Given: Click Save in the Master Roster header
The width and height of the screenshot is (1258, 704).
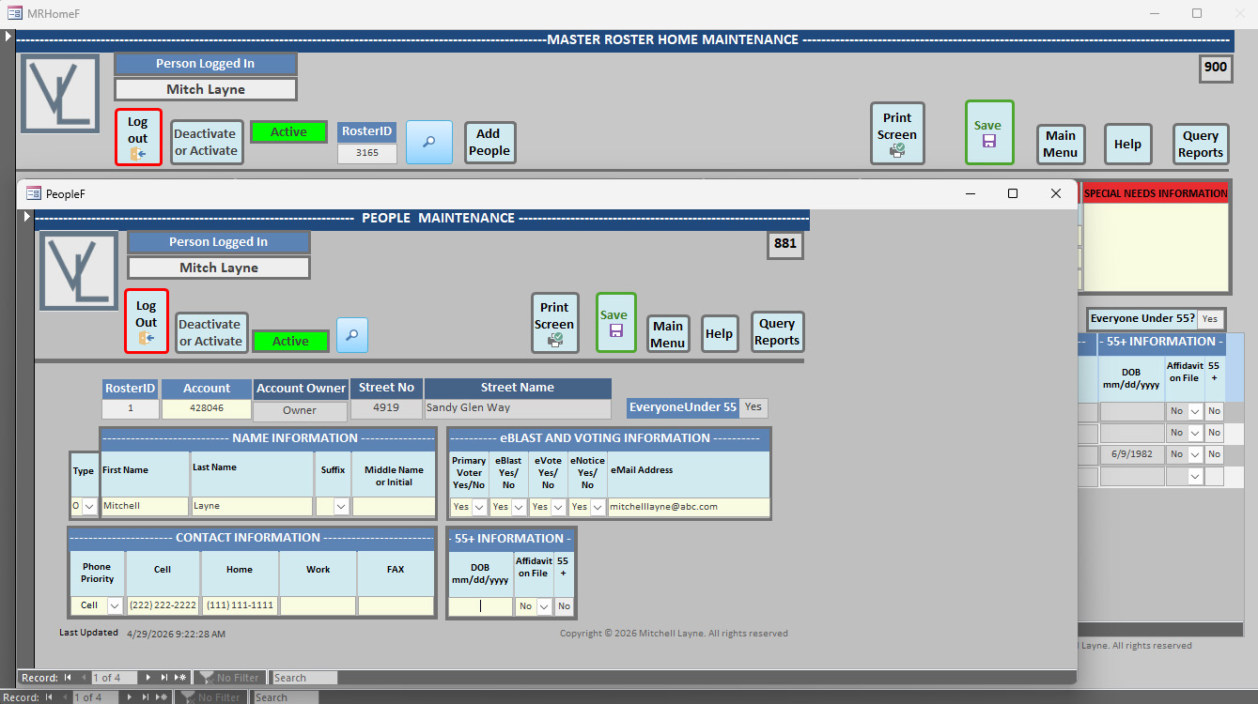Looking at the screenshot, I should (x=988, y=133).
